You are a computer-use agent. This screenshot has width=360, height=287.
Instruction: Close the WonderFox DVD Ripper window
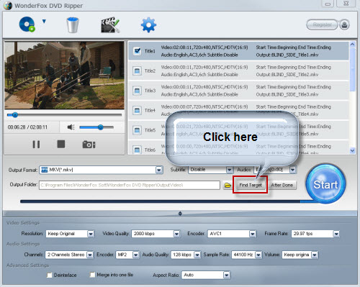tap(346, 4)
